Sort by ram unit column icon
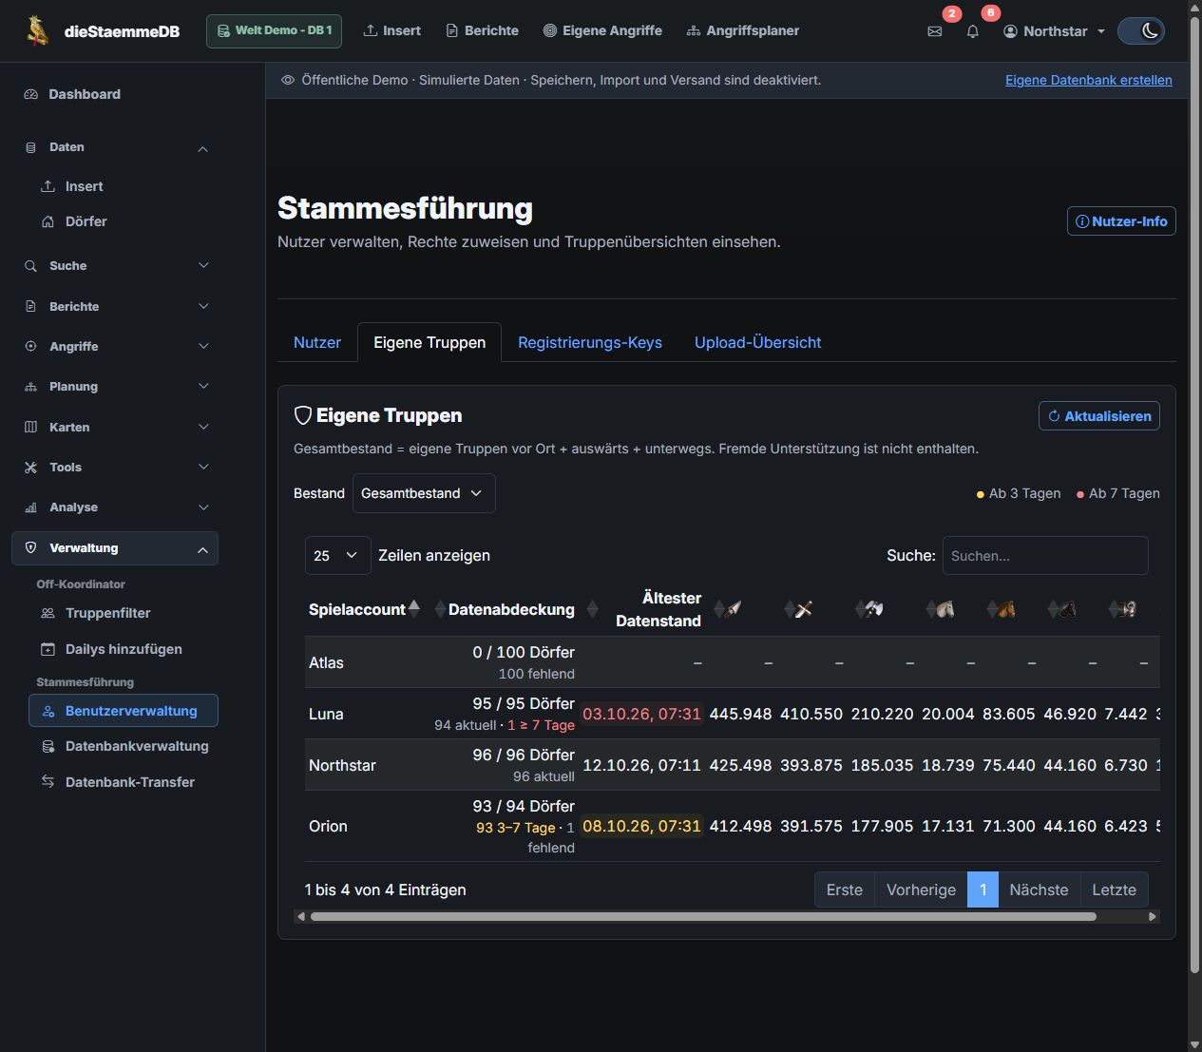The height and width of the screenshot is (1052, 1202). pyautogui.click(x=1127, y=609)
